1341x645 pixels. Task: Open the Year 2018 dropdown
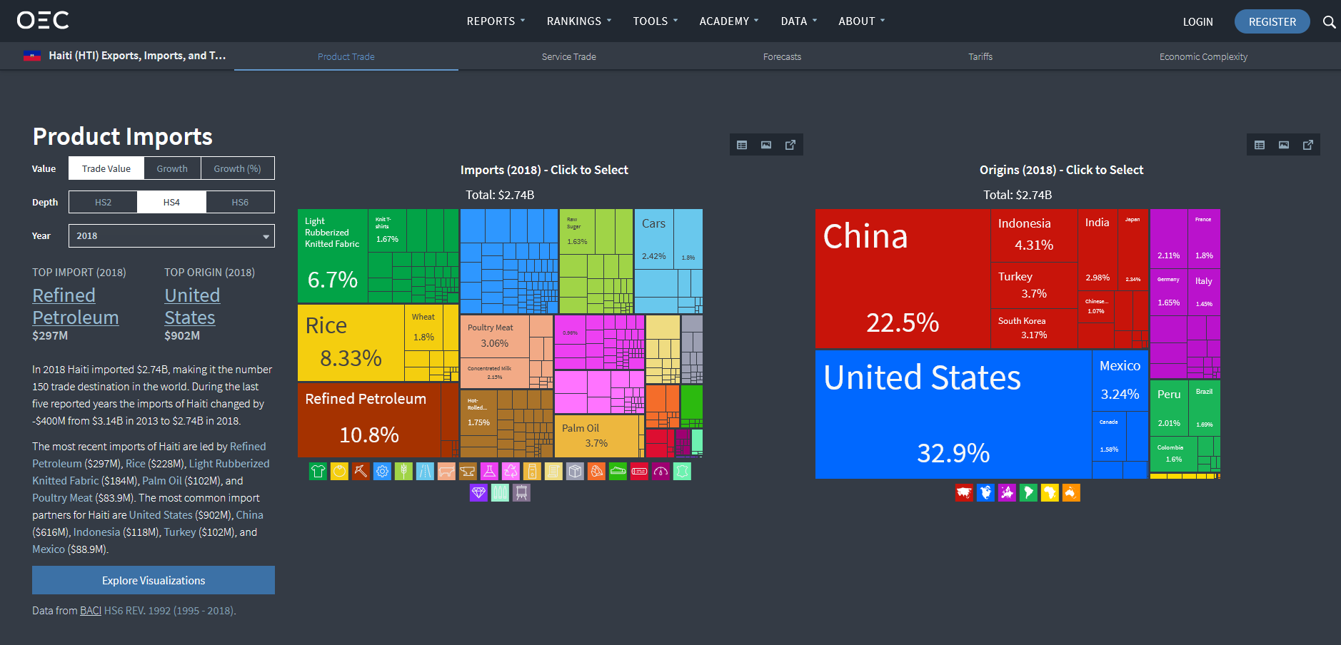171,236
